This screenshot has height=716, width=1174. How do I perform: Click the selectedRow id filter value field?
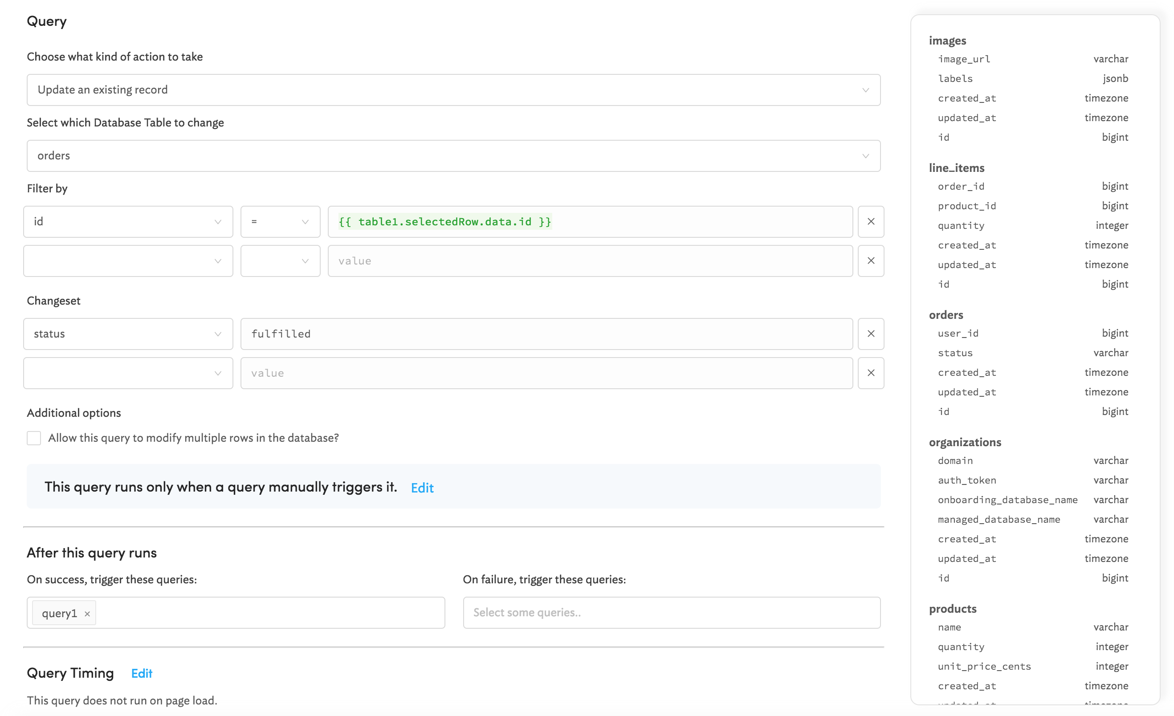pyautogui.click(x=590, y=221)
